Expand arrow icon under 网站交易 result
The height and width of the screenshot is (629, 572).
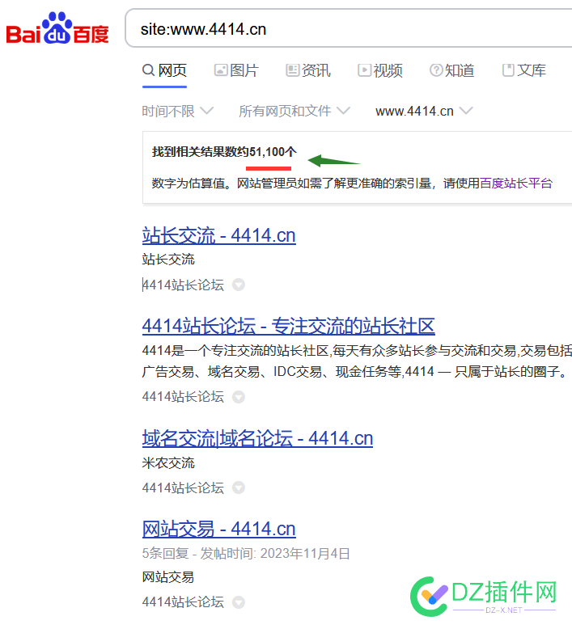pos(239,602)
